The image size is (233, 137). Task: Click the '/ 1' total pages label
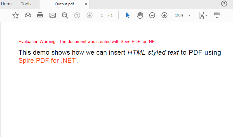(110, 15)
